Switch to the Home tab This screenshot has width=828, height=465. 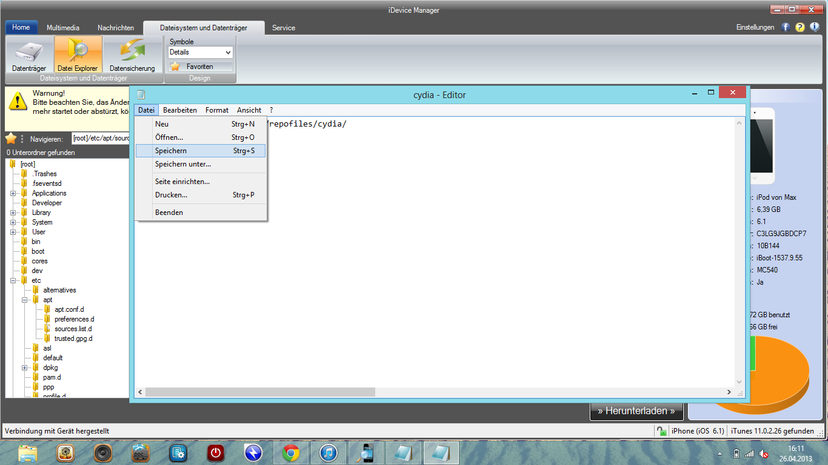21,28
